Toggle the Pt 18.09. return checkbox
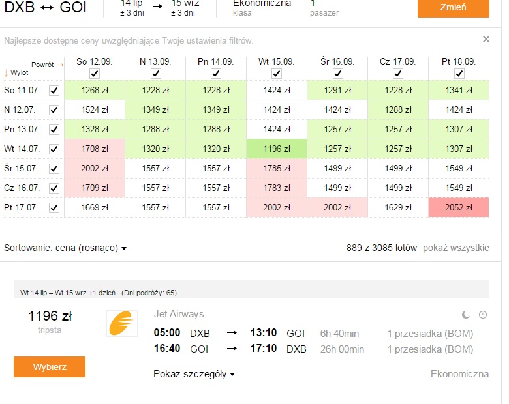 [x=459, y=74]
